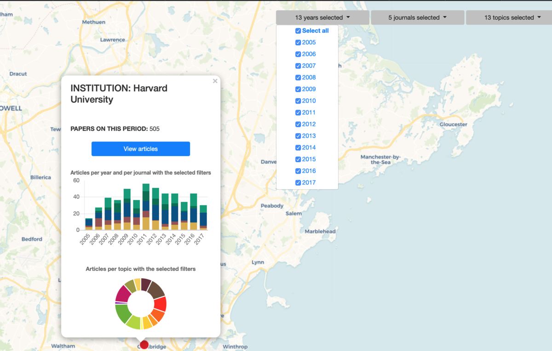This screenshot has height=351, width=552.
Task: Open the 13 years selected dropdown
Action: coord(322,18)
